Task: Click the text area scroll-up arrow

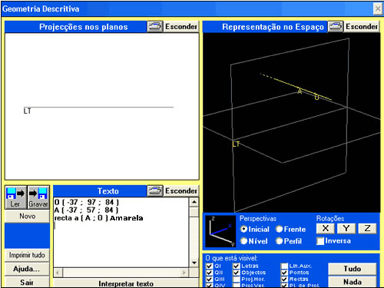Action: pyautogui.click(x=194, y=202)
